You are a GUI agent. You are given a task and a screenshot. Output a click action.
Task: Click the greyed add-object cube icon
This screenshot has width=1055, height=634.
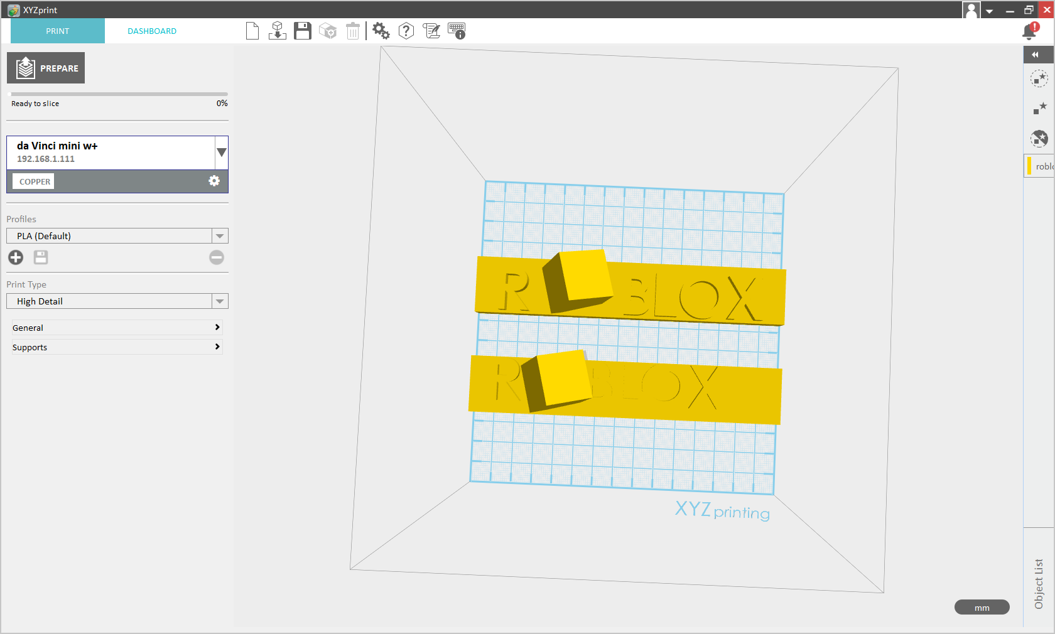pyautogui.click(x=328, y=31)
